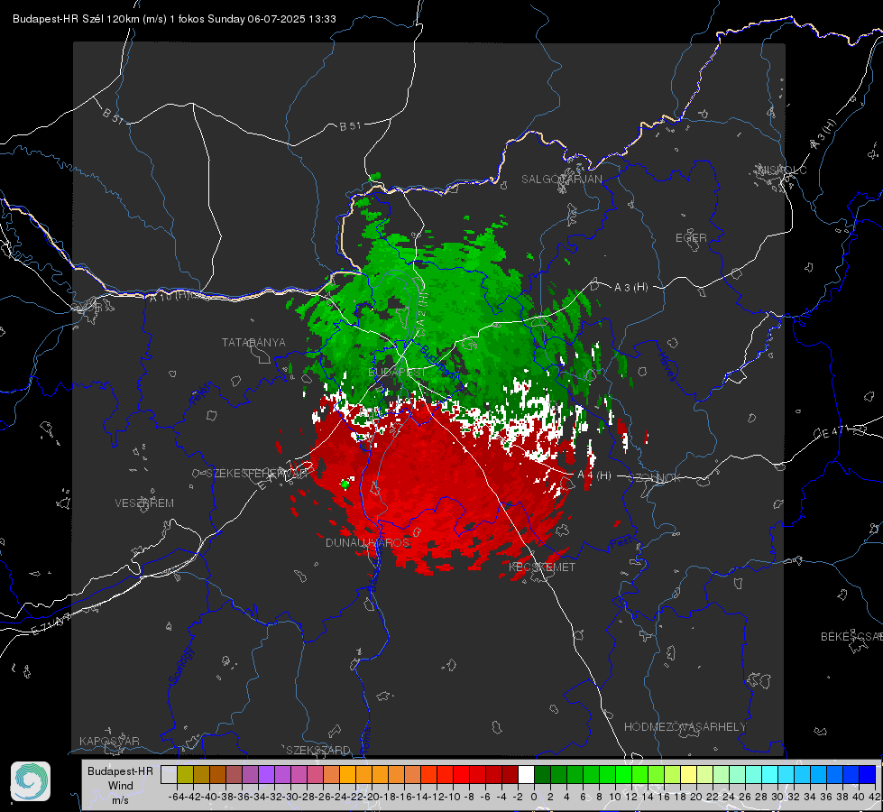This screenshot has height=812, width=883.
Task: Click the small green echo inside the red area
Action: point(345,484)
